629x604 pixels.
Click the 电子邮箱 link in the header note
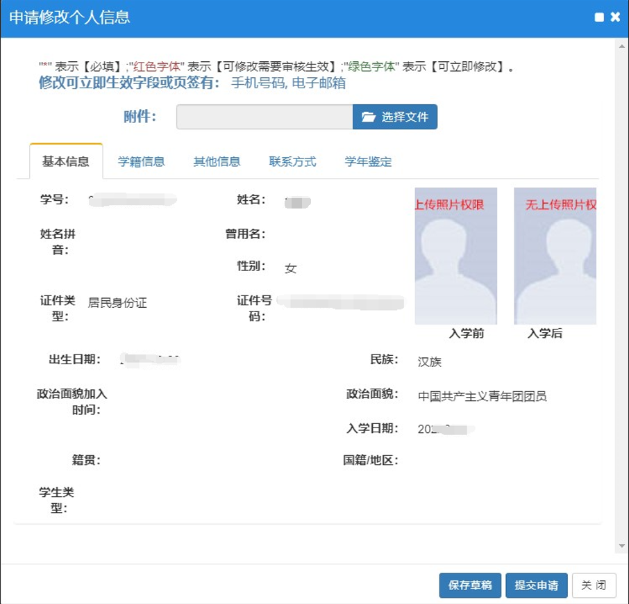319,83
